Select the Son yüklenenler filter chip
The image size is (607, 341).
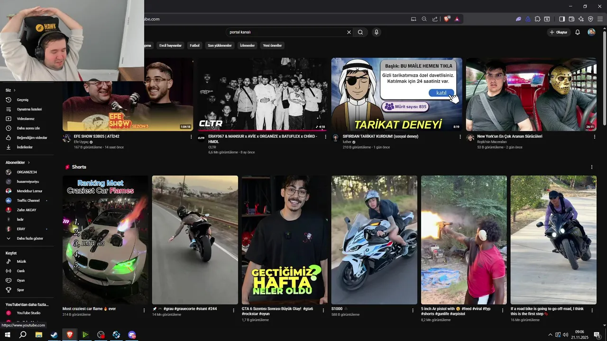click(220, 45)
